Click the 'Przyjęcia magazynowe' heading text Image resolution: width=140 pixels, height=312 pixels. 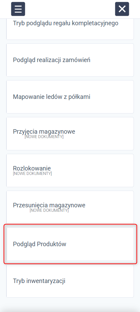click(x=44, y=132)
